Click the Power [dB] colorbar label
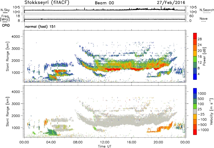This screenshot has height=148, width=214. pyautogui.click(x=204, y=56)
